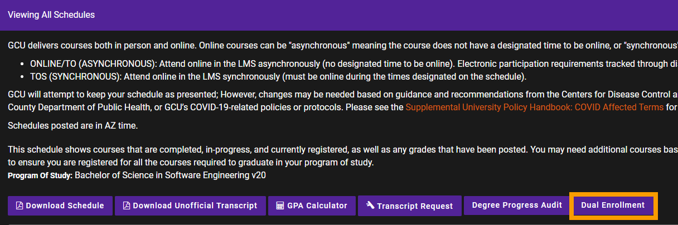The width and height of the screenshot is (678, 225).
Task: Select the Download Unofficial Transcript button text
Action: [x=195, y=206]
